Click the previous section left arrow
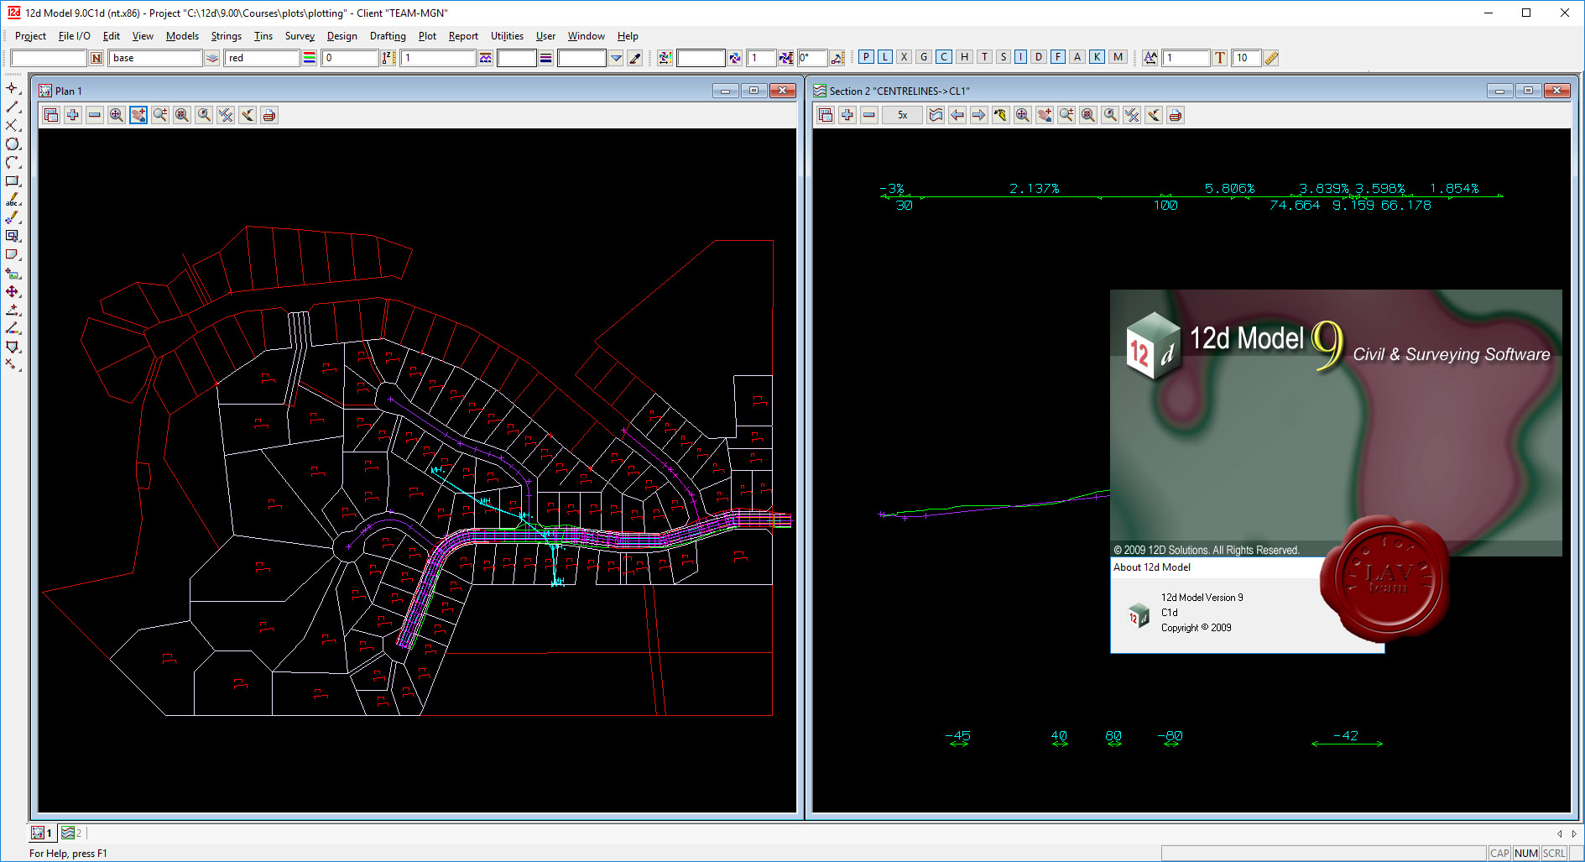1585x862 pixels. click(957, 115)
